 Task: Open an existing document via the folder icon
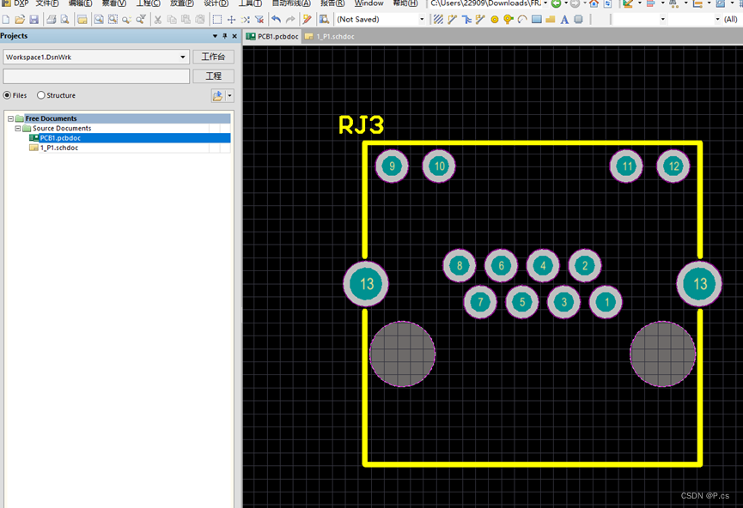20,20
